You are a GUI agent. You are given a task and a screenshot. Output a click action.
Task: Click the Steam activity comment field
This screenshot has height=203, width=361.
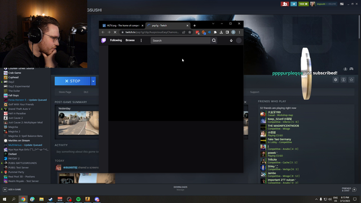[77, 152]
